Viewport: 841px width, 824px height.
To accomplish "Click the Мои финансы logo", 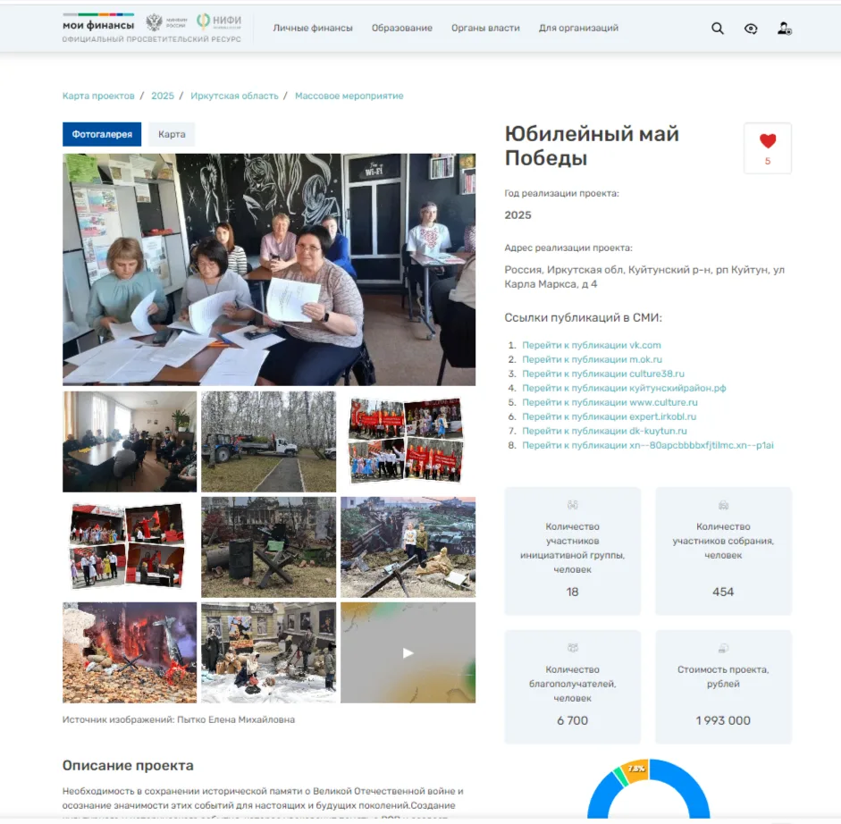I will pos(98,23).
